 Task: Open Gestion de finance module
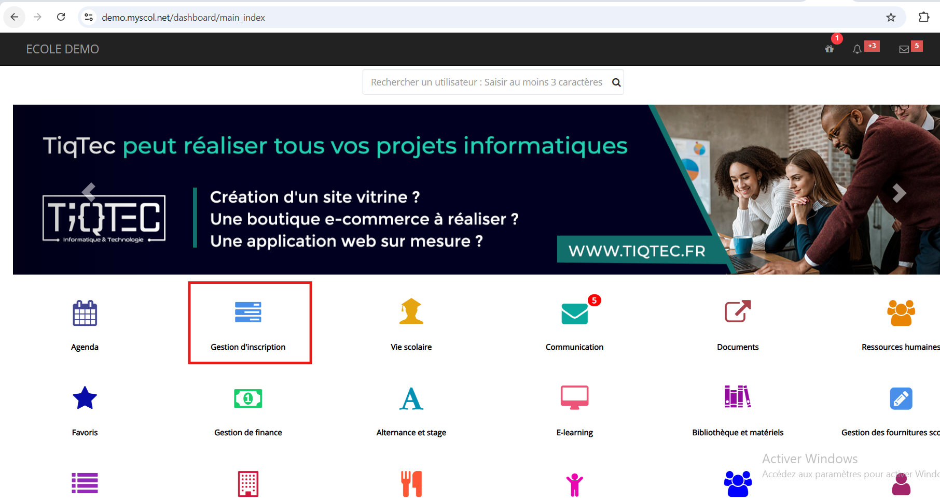point(248,398)
